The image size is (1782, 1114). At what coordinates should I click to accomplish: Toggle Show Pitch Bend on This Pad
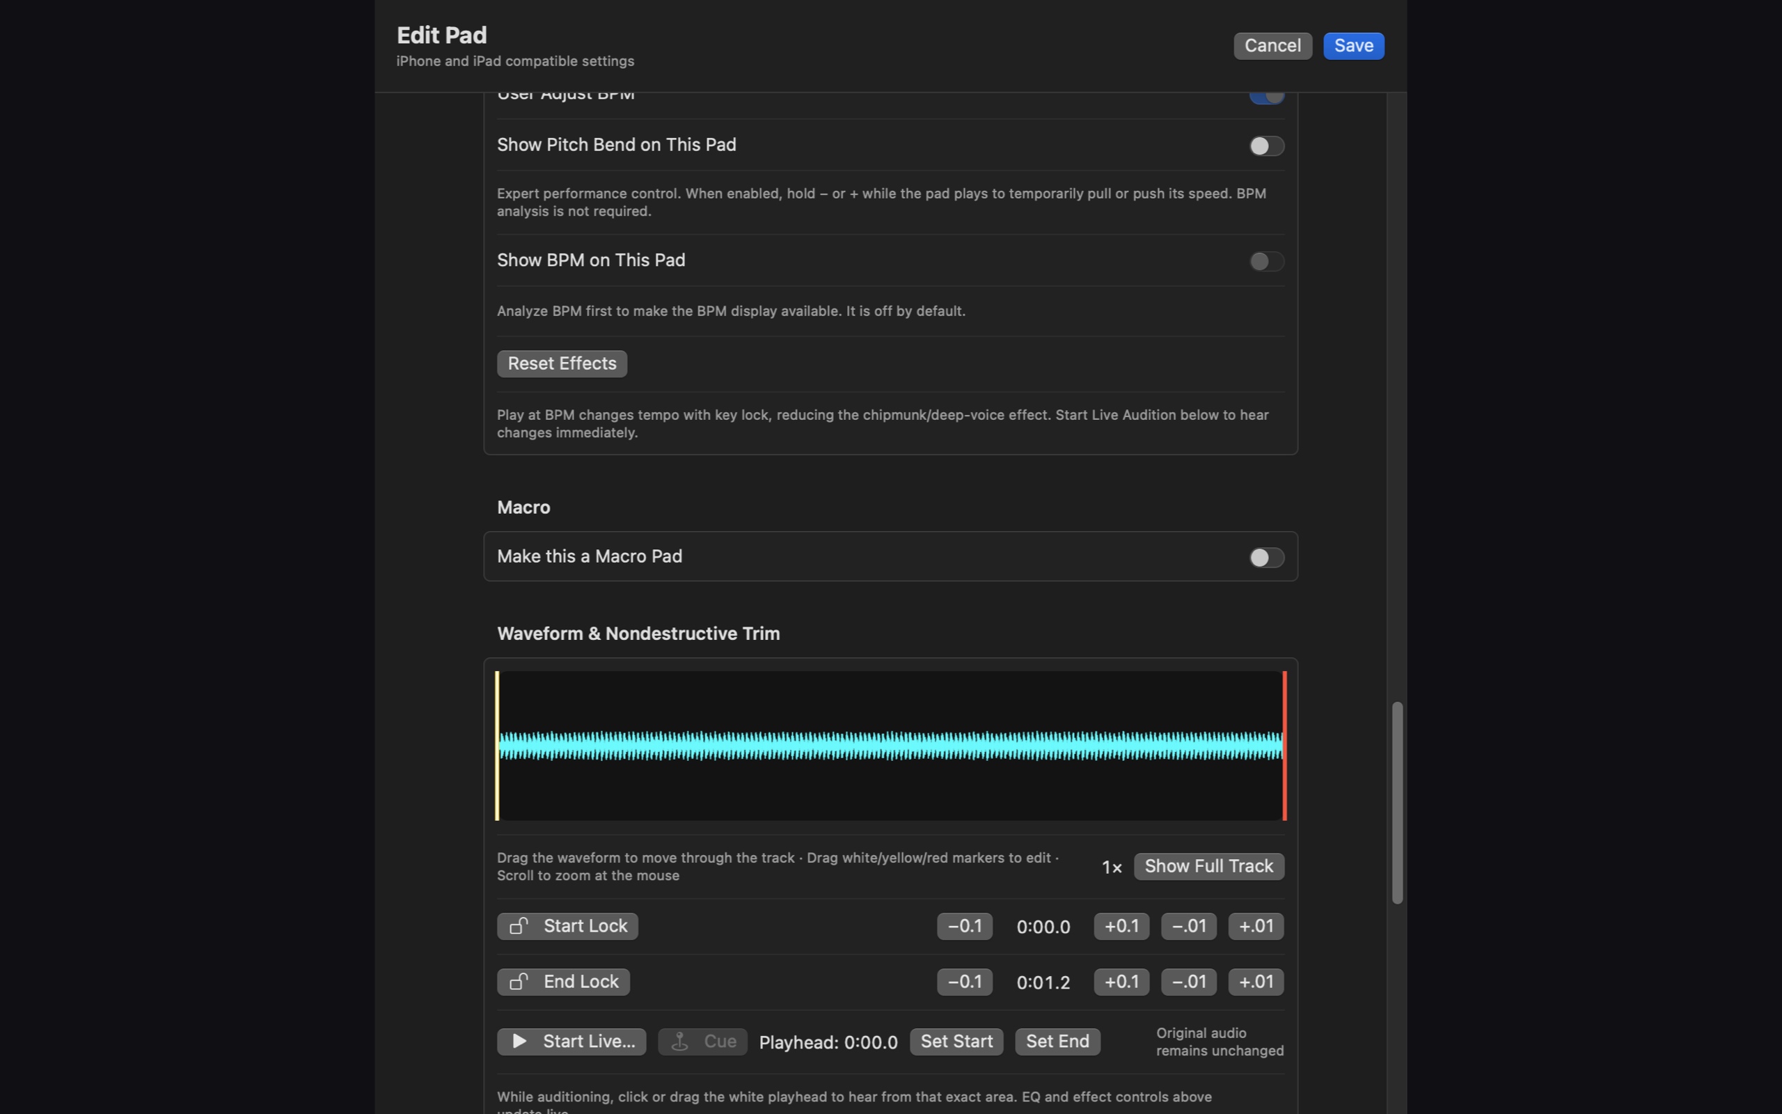click(x=1267, y=145)
